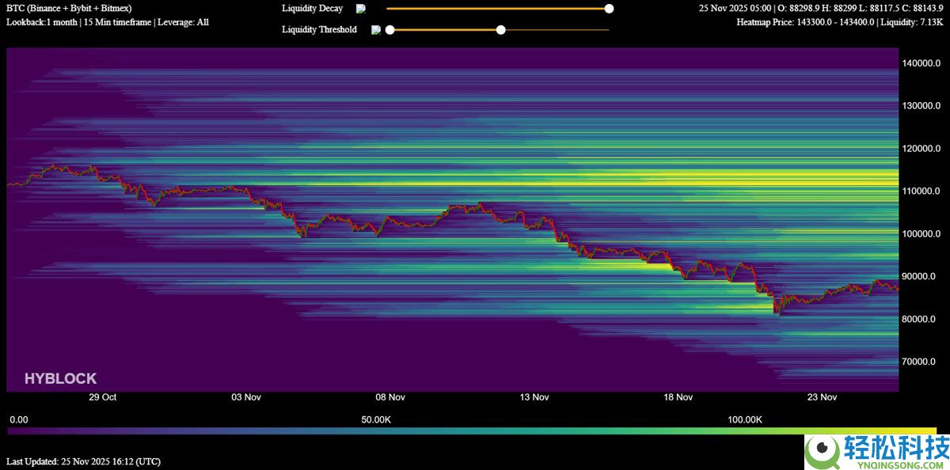Select the 18 Nov date label
The height and width of the screenshot is (470, 950).
678,397
